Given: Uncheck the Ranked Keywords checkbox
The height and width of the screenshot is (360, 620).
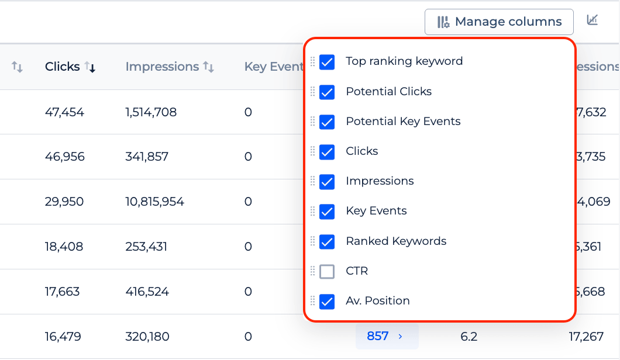Looking at the screenshot, I should pyautogui.click(x=327, y=241).
